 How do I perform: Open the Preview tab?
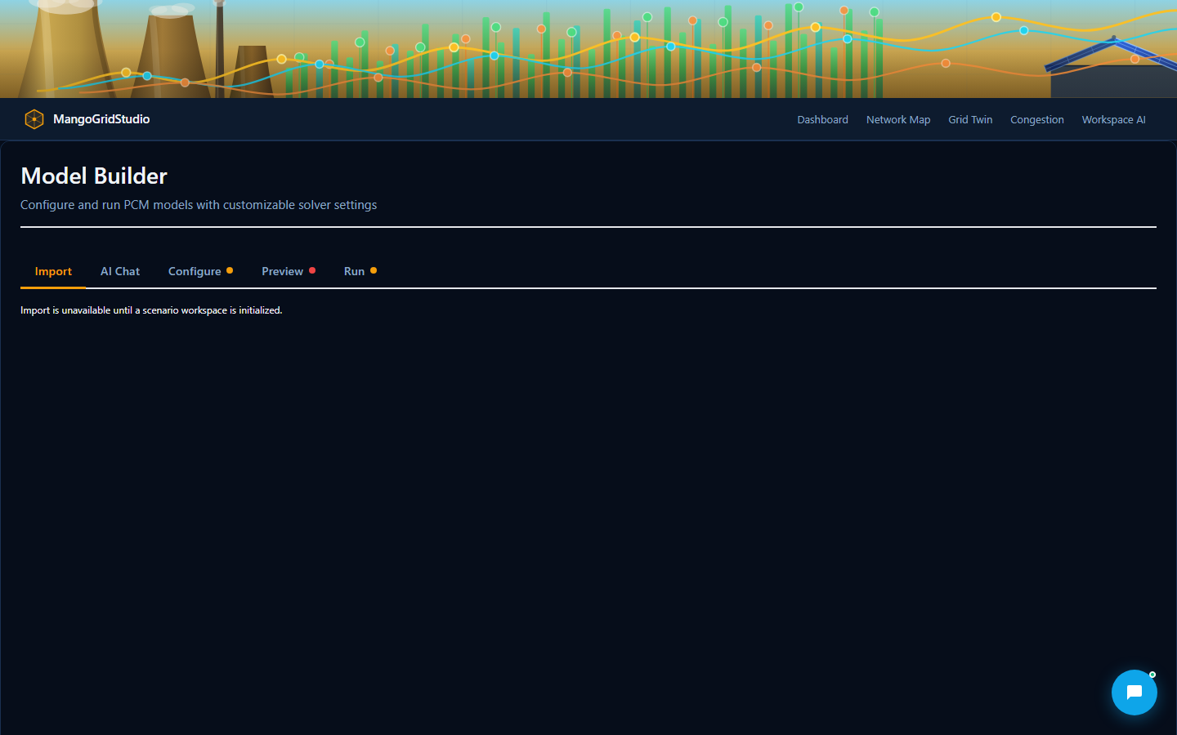[288, 271]
